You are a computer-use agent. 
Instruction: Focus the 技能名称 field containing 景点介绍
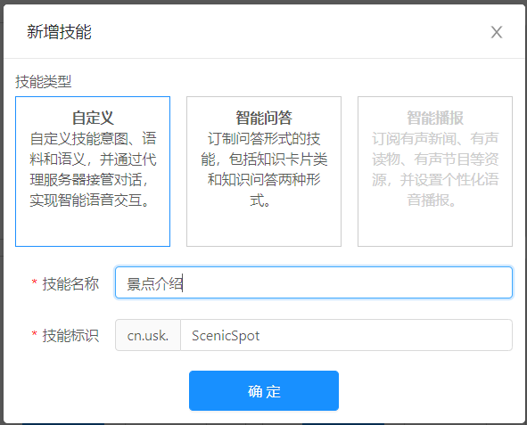tap(314, 282)
